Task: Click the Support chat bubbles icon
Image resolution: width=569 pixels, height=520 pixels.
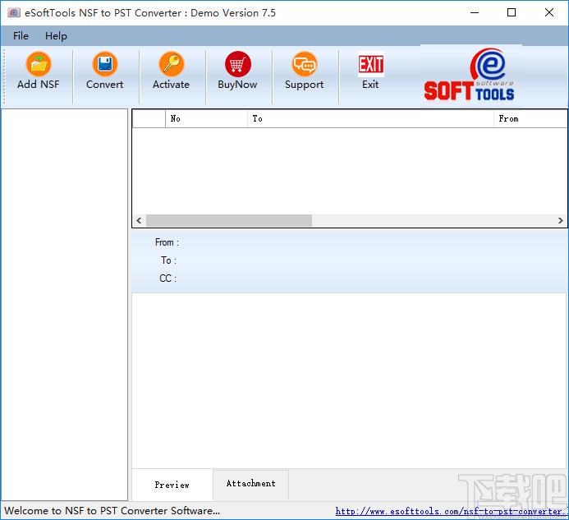Action: (304, 64)
